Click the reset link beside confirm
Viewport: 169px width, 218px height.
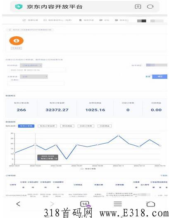(148, 77)
